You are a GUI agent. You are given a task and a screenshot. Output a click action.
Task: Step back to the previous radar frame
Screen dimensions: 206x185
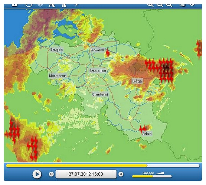51,174
